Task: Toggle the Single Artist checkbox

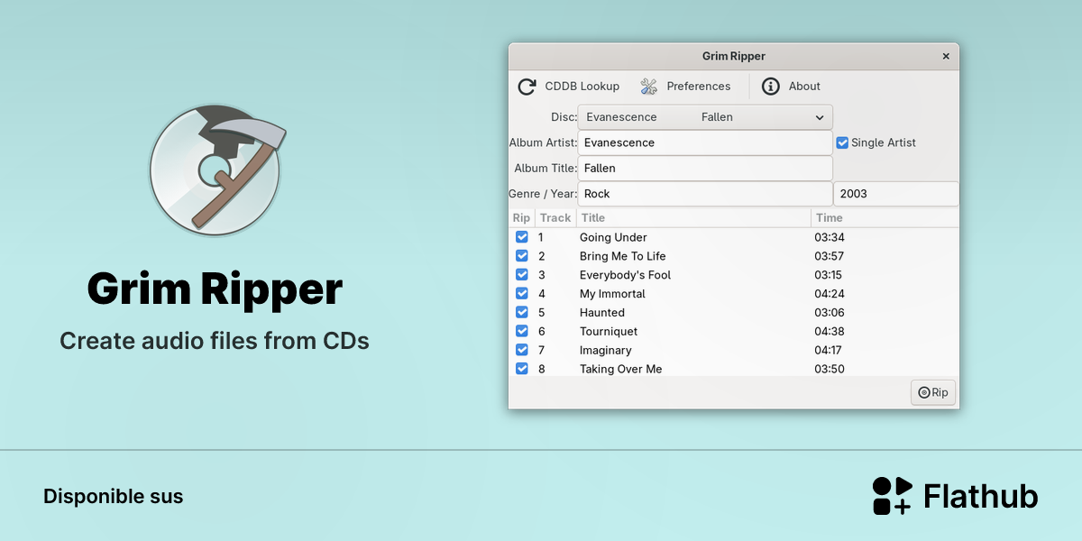Action: point(842,142)
